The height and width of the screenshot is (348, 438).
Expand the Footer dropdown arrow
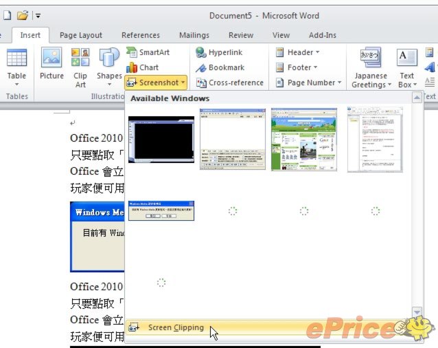pos(315,67)
